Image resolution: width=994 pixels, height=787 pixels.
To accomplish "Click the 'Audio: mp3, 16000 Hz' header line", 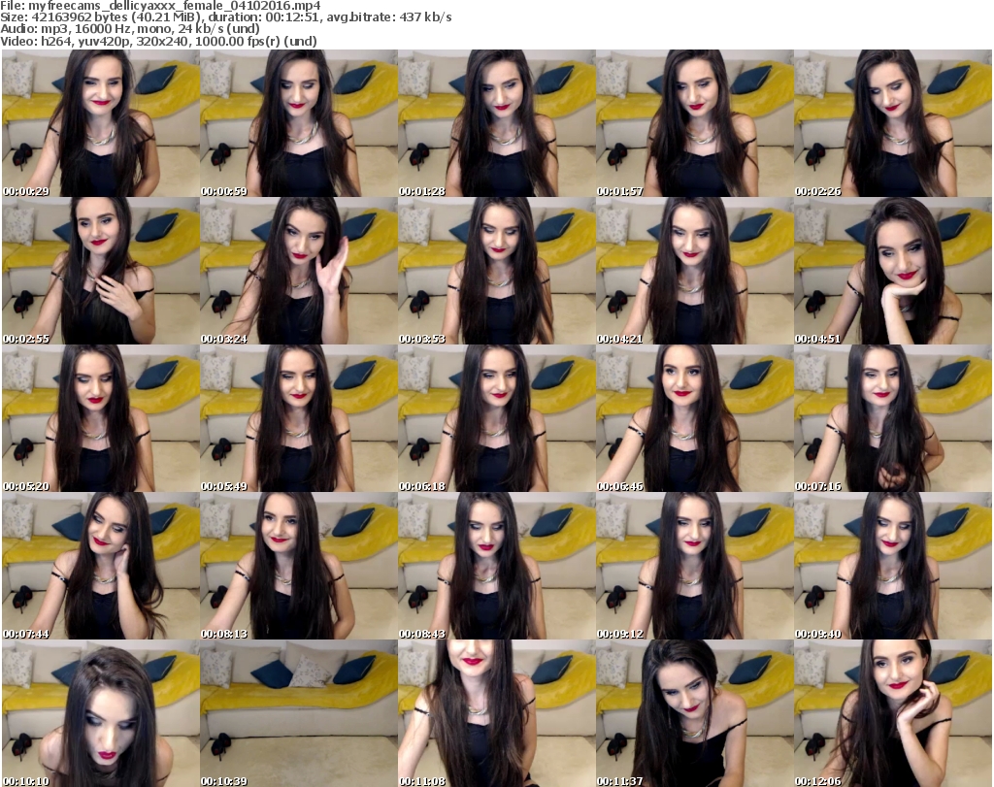I will [130, 29].
